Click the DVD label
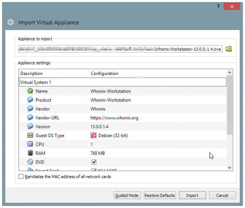The image size is (245, 208). click(40, 162)
